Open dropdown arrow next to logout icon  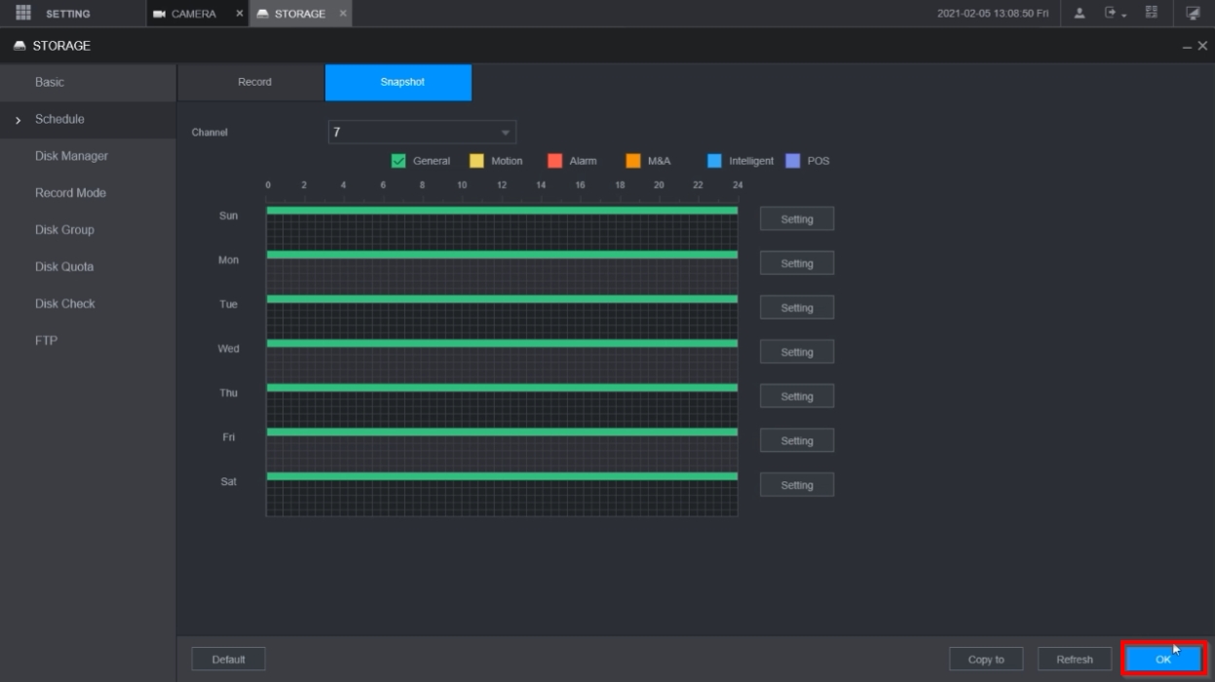(x=1125, y=15)
